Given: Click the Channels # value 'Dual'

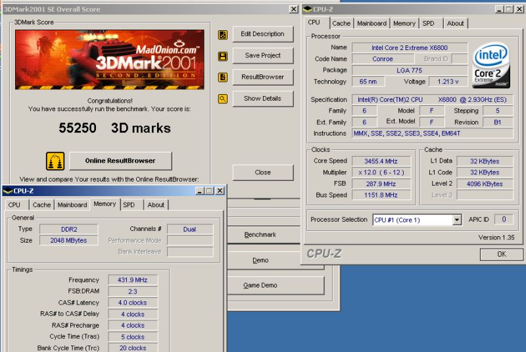Looking at the screenshot, I should (x=189, y=229).
